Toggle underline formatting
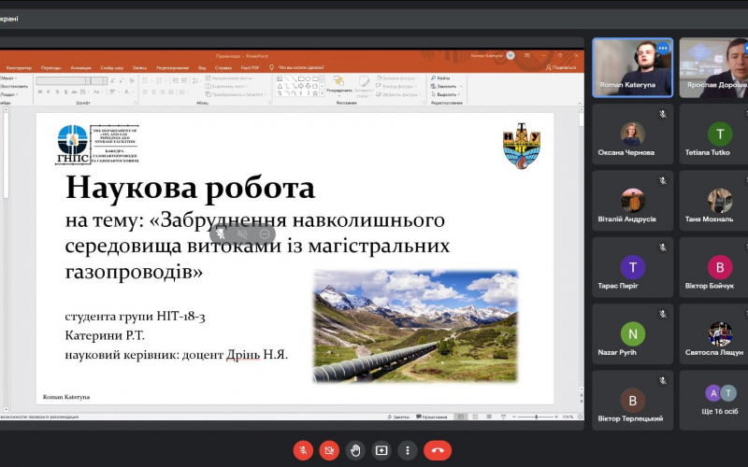 [x=57, y=92]
